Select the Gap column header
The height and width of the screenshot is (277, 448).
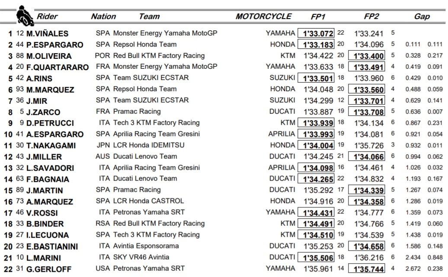[x=422, y=17]
